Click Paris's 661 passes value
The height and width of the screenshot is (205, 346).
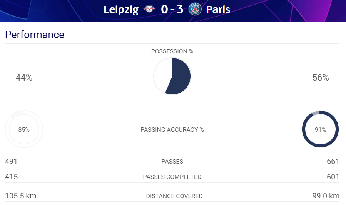pyautogui.click(x=333, y=161)
